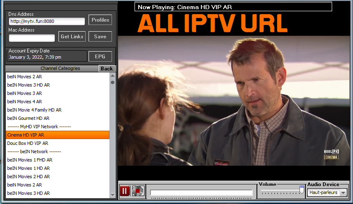Select first beiN Movies 2 AR channel
Viewport: 353px width, 204px height.
click(x=58, y=77)
